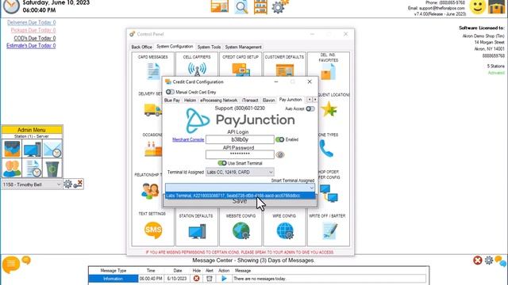Image resolution: width=508 pixels, height=285 pixels.
Task: Open the Phone Types handset icon
Action: click(x=326, y=149)
